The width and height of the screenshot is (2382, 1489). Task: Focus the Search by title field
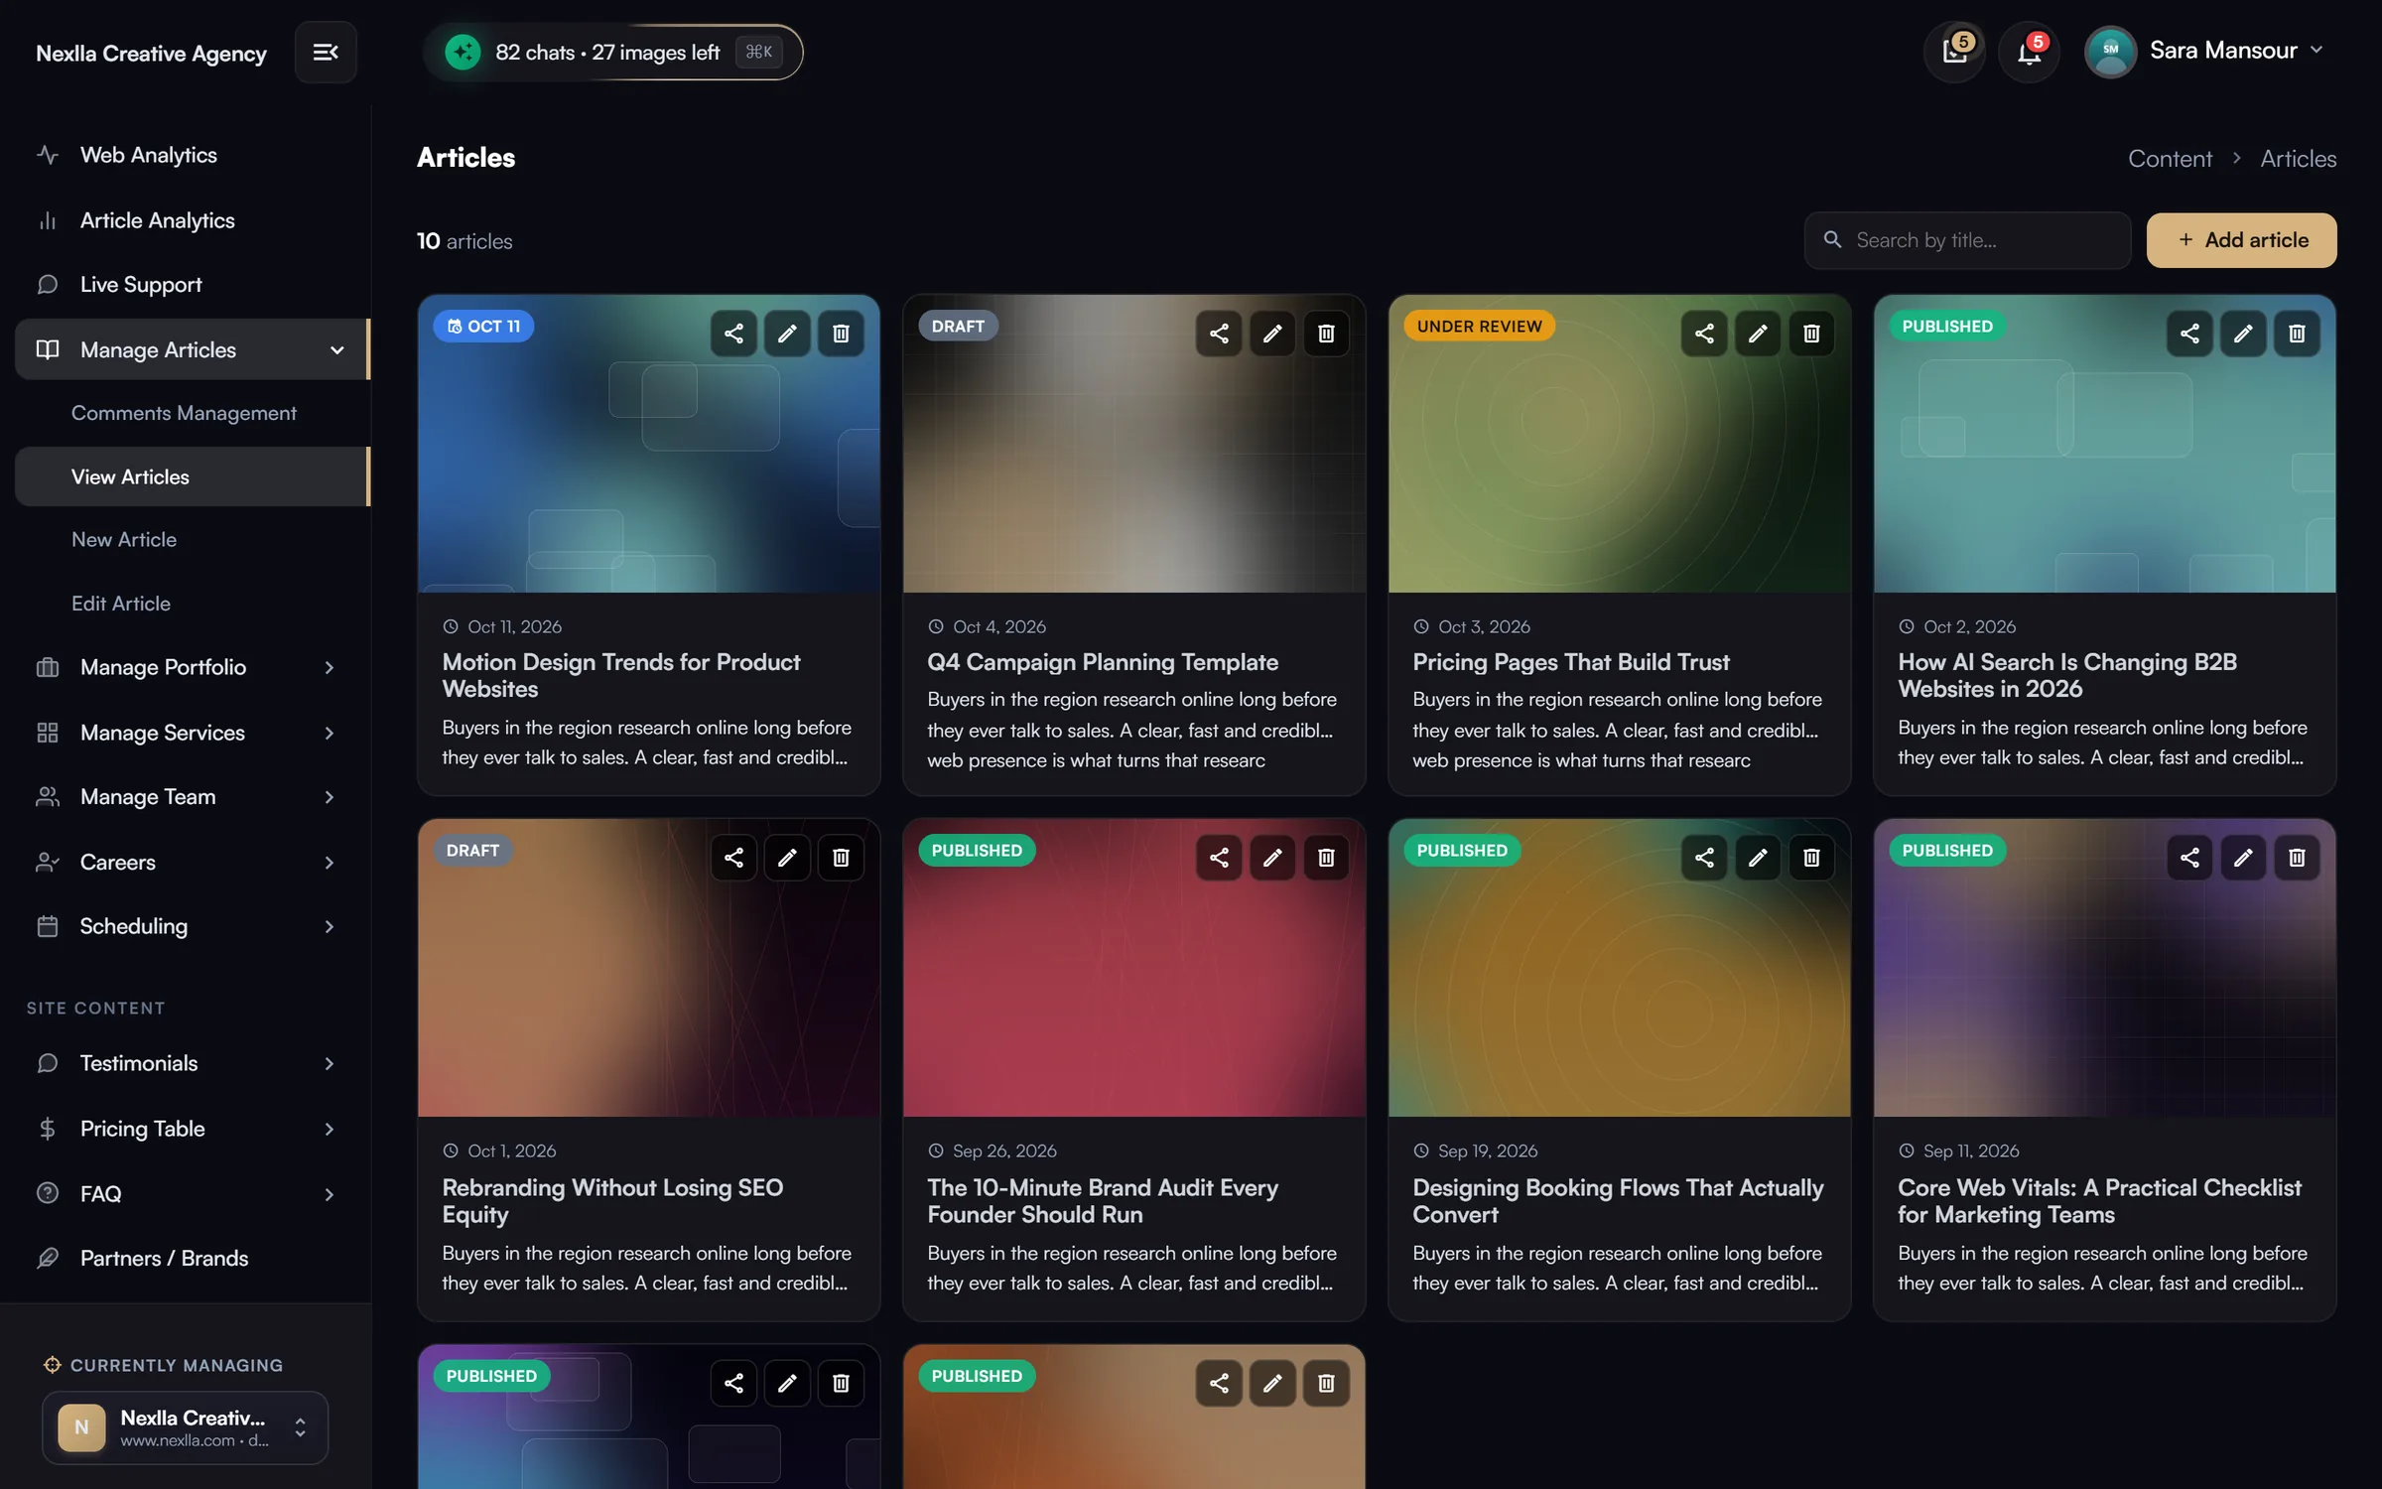1967,240
